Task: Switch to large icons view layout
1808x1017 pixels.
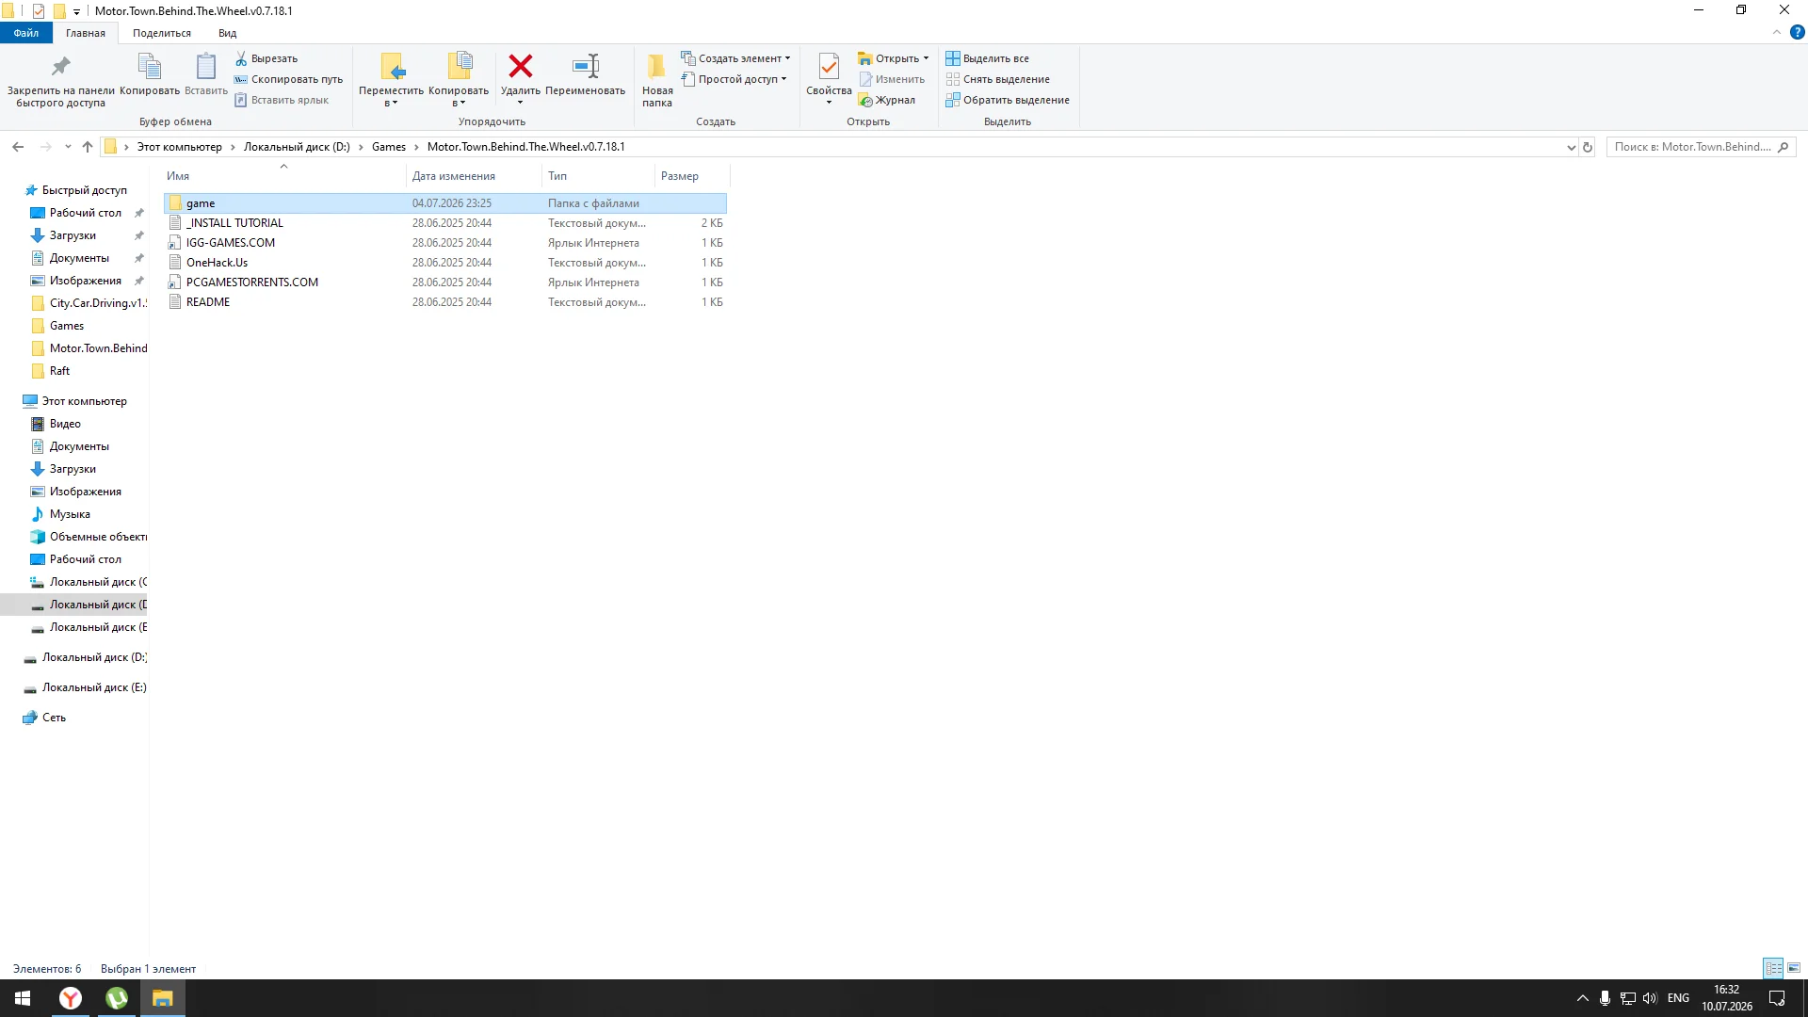Action: click(1794, 968)
